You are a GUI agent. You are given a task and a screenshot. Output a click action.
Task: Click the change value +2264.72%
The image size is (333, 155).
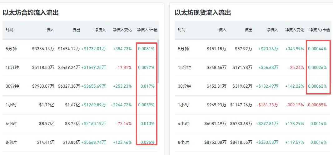click(121, 105)
